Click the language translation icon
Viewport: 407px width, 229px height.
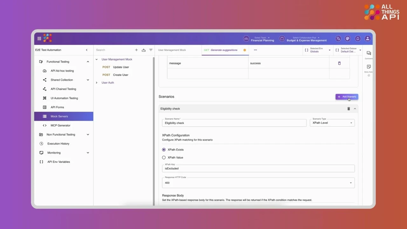coord(338,38)
